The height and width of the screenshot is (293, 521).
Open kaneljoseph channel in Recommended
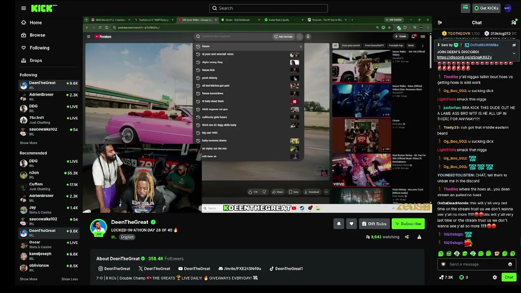click(49, 256)
